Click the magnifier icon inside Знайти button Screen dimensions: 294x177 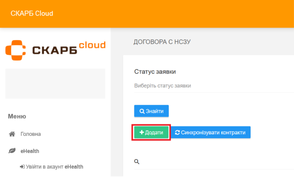(x=142, y=111)
